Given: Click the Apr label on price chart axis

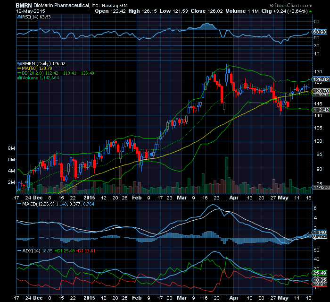Looking at the screenshot, I should pyautogui.click(x=234, y=198).
